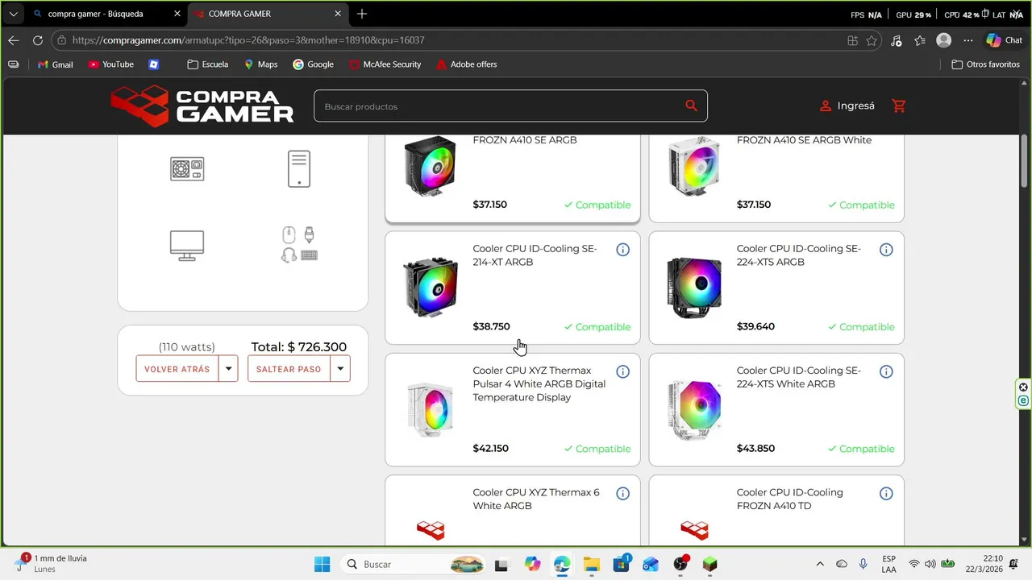Open the Favorites list icon
The width and height of the screenshot is (1032, 580).
tap(920, 40)
